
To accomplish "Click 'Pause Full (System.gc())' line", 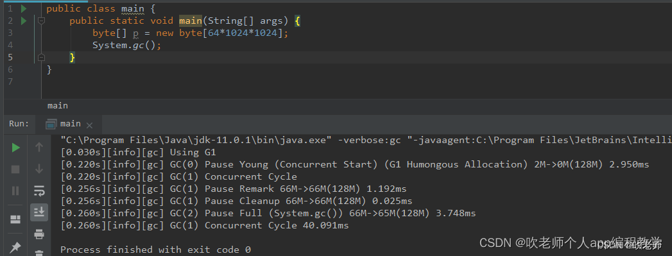I will [268, 213].
